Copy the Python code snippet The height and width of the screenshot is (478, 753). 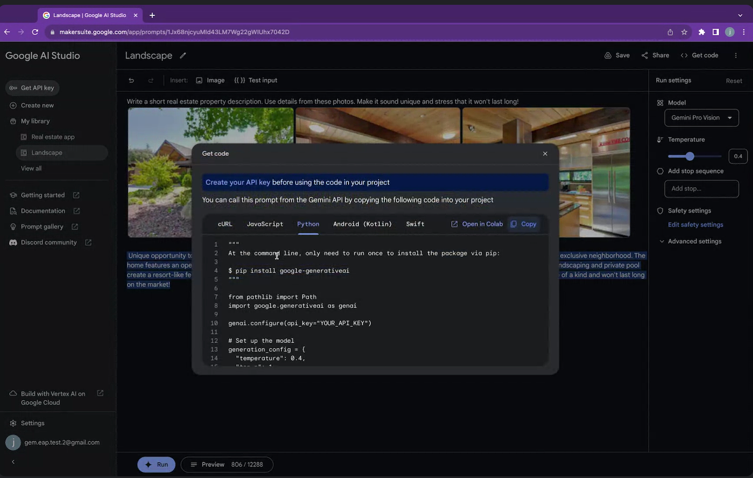523,224
